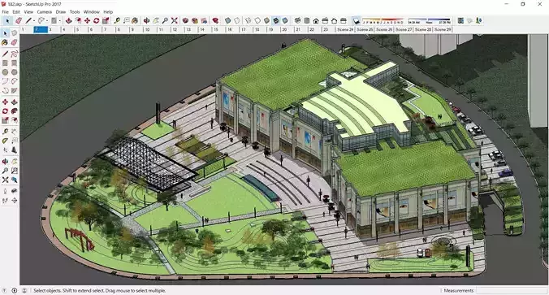
Task: Toggle Back Edges style
Action: (x=237, y=21)
